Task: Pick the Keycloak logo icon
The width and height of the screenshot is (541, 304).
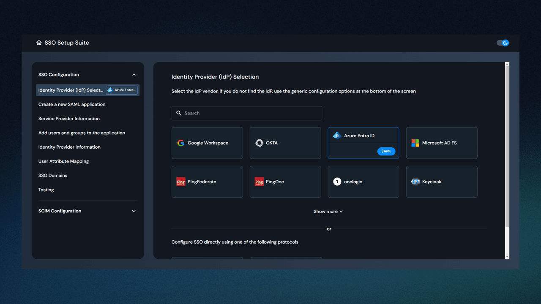Action: pyautogui.click(x=415, y=182)
